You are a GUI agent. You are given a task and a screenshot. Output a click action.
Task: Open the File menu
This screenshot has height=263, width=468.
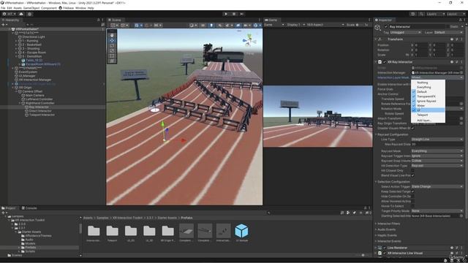pyautogui.click(x=3, y=8)
